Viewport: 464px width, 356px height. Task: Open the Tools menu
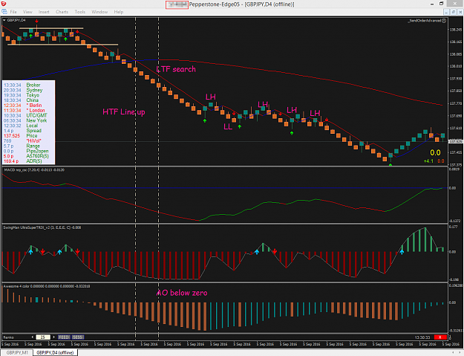80,12
